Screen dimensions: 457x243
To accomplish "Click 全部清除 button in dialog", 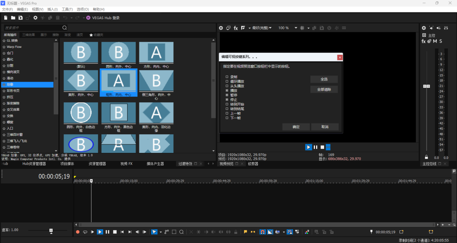I will point(324,90).
